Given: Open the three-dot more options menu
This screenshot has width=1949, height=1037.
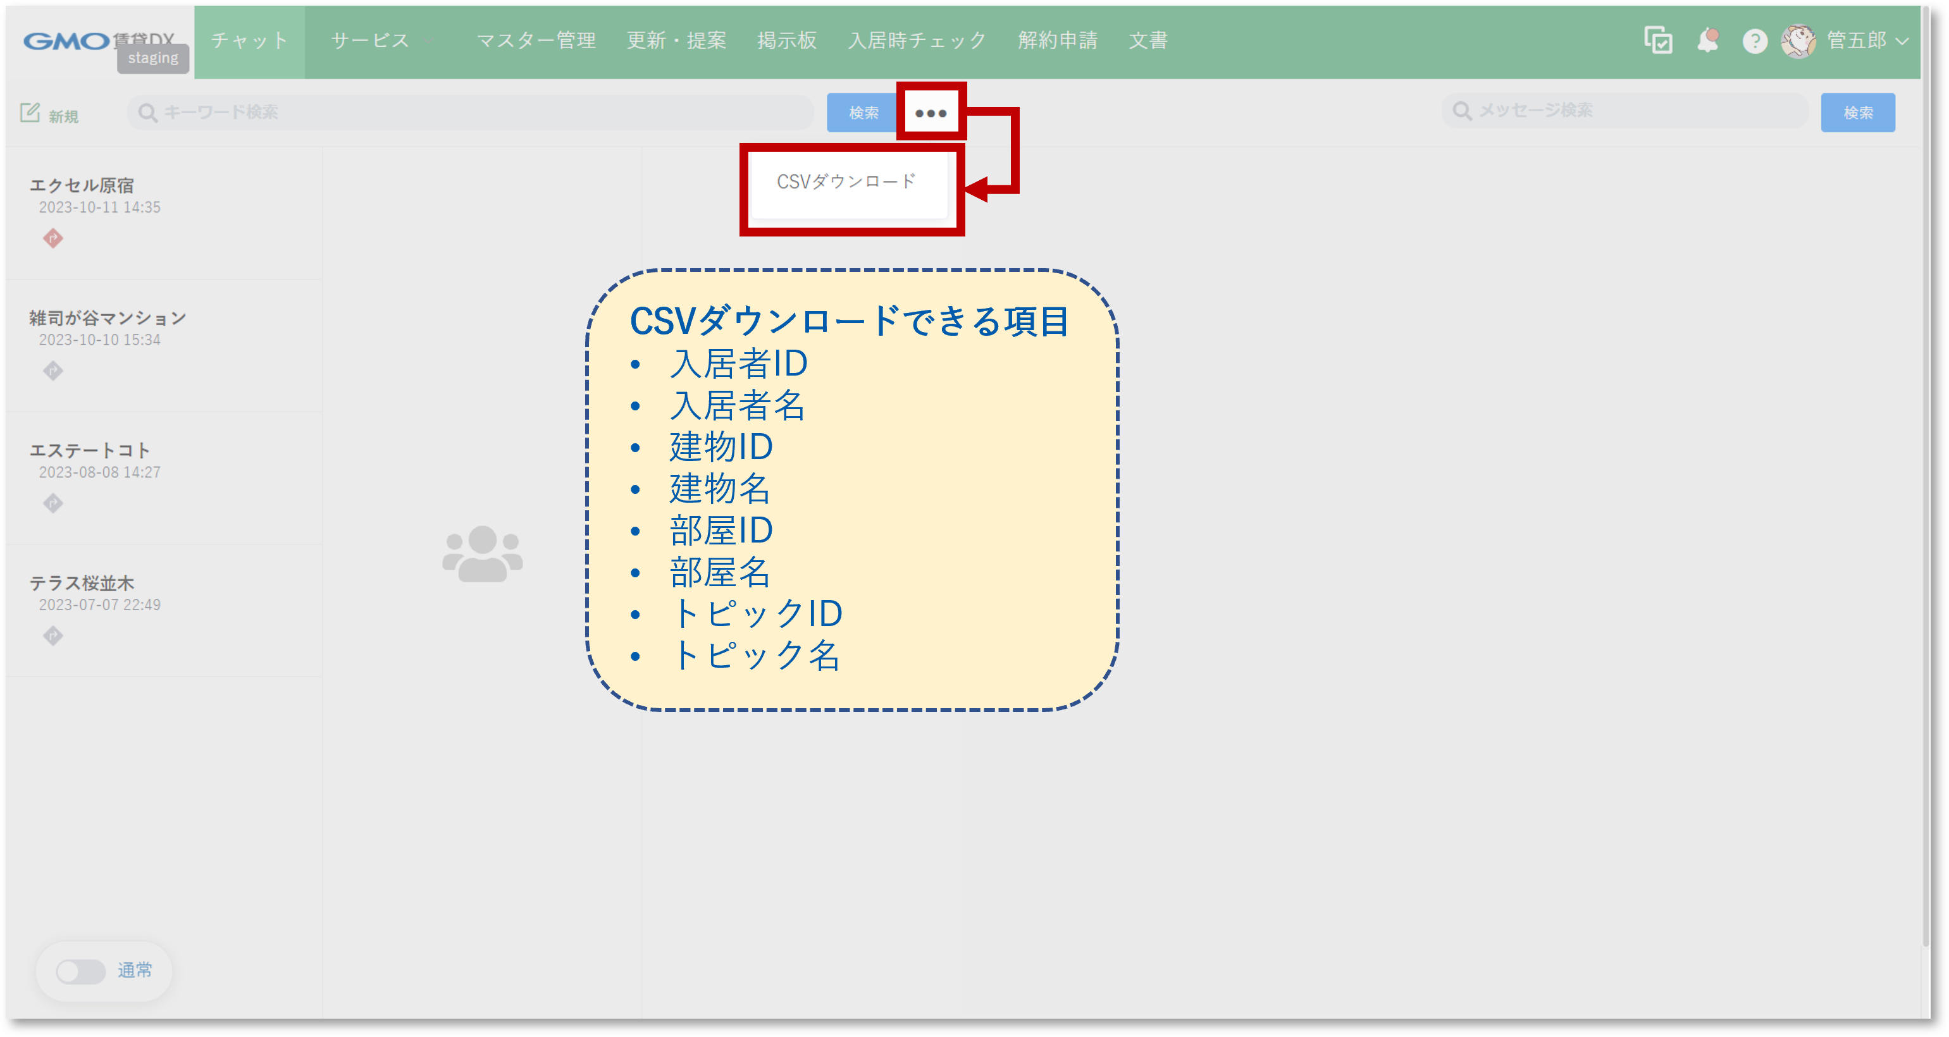Looking at the screenshot, I should [x=930, y=113].
